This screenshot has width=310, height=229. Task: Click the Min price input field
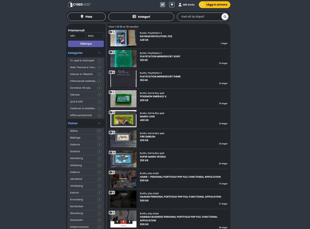(x=77, y=36)
